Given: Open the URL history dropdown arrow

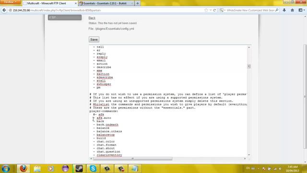Looking at the screenshot, I should click(x=211, y=10).
